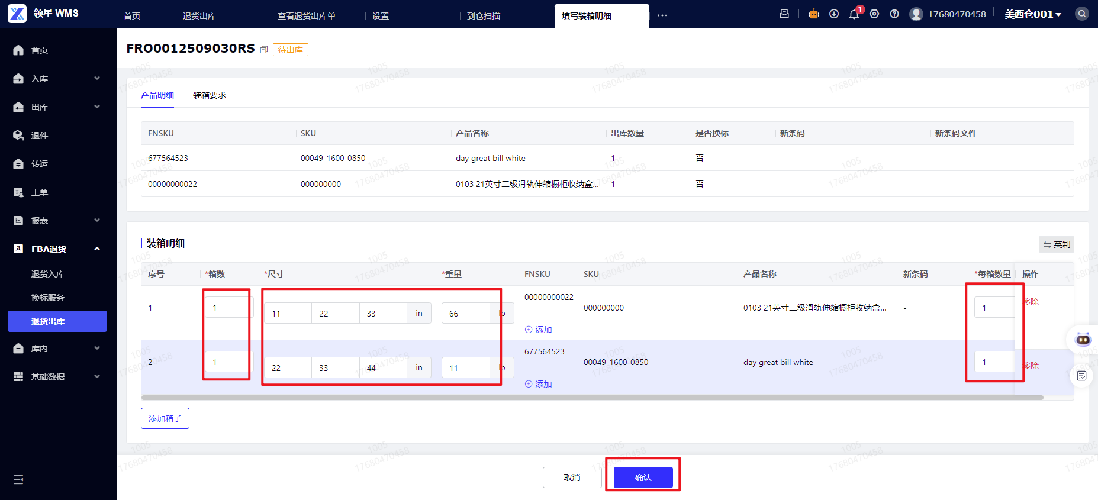
Task: Click width field showing 22 in row 1
Action: (x=336, y=313)
